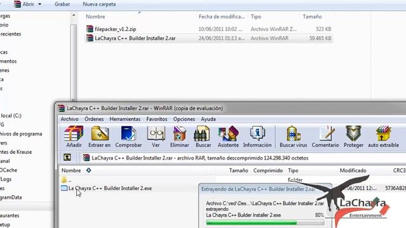Click the Grabar button in Explorer
The width and height of the screenshot is (406, 228).
tap(62, 4)
